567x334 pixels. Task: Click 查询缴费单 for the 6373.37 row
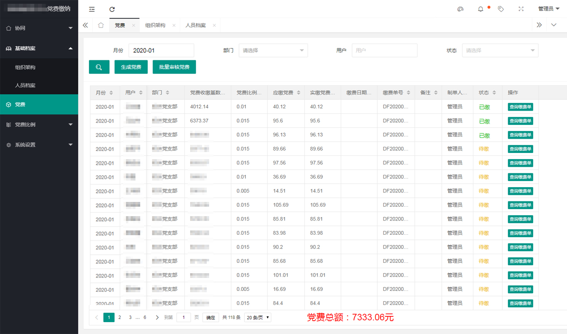coord(520,121)
